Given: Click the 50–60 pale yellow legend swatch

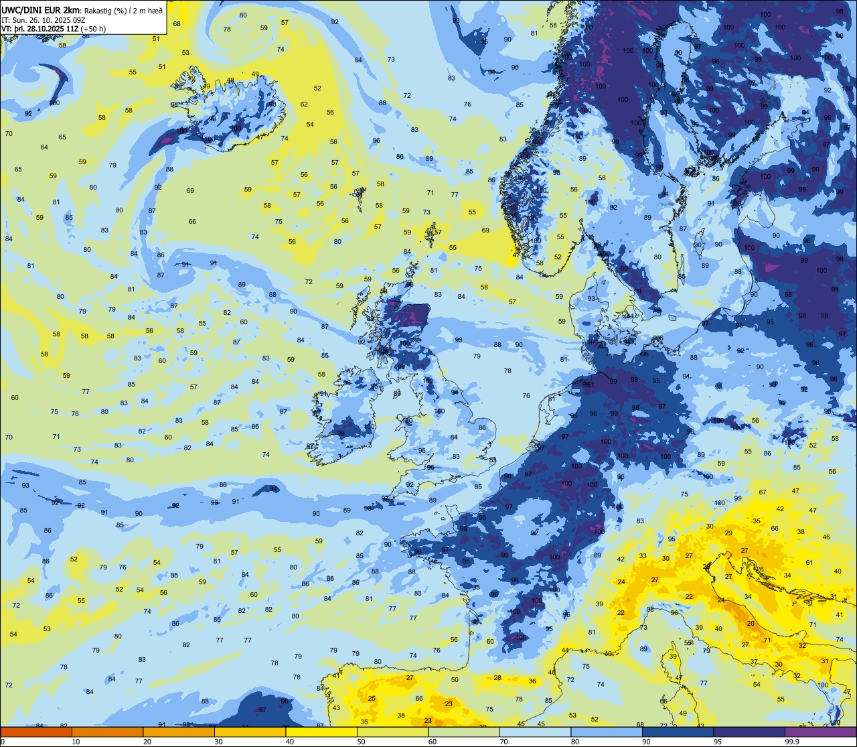Looking at the screenshot, I should click(x=392, y=732).
